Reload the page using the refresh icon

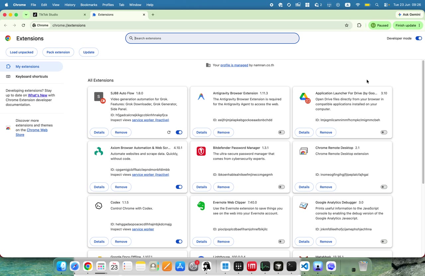23,25
